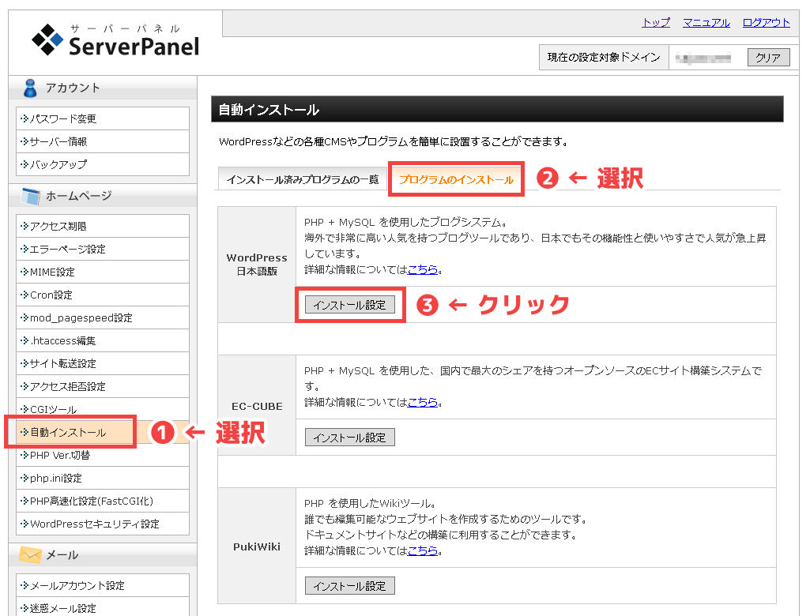
Task: Open the マニュアル link
Action: coord(706,23)
